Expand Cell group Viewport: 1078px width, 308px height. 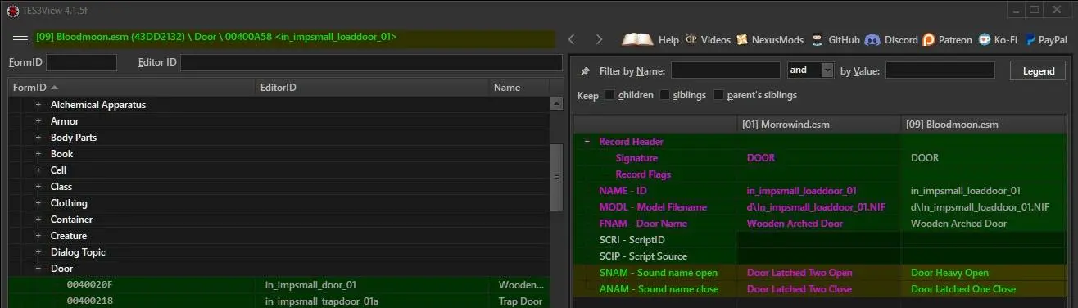(x=38, y=170)
